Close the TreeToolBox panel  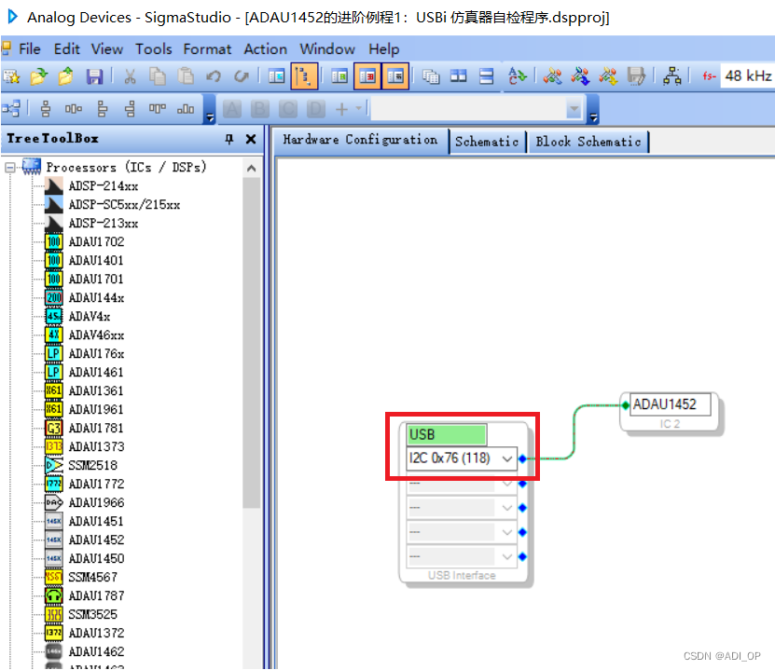(251, 139)
